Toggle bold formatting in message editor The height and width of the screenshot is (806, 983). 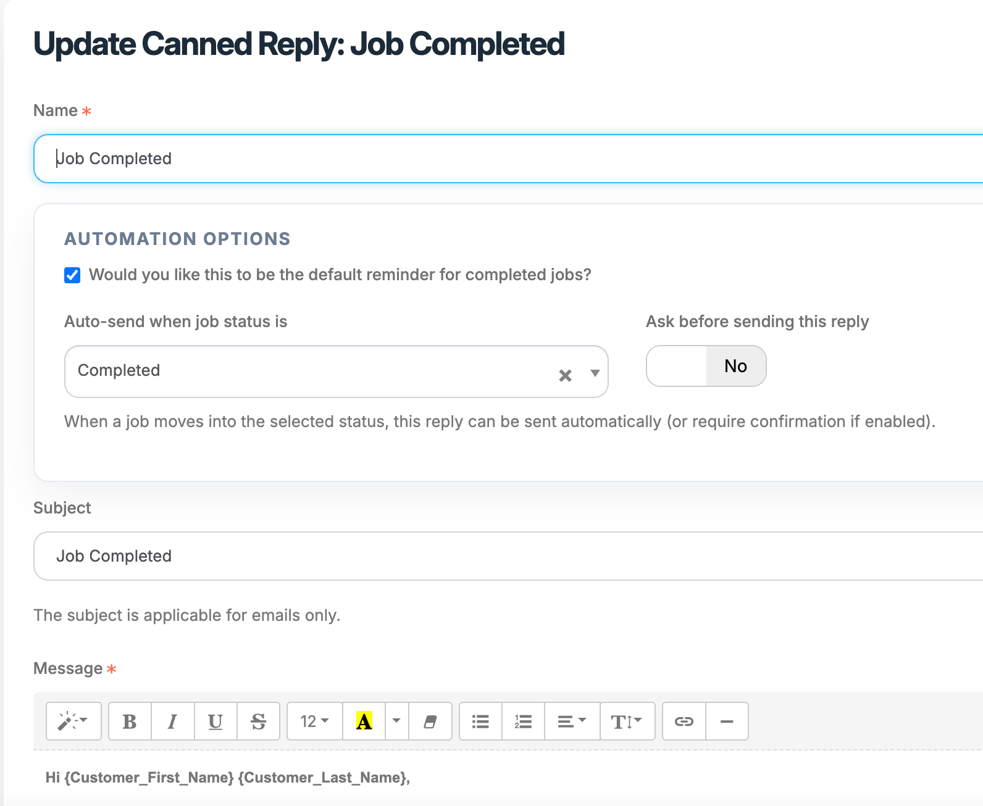coord(130,721)
